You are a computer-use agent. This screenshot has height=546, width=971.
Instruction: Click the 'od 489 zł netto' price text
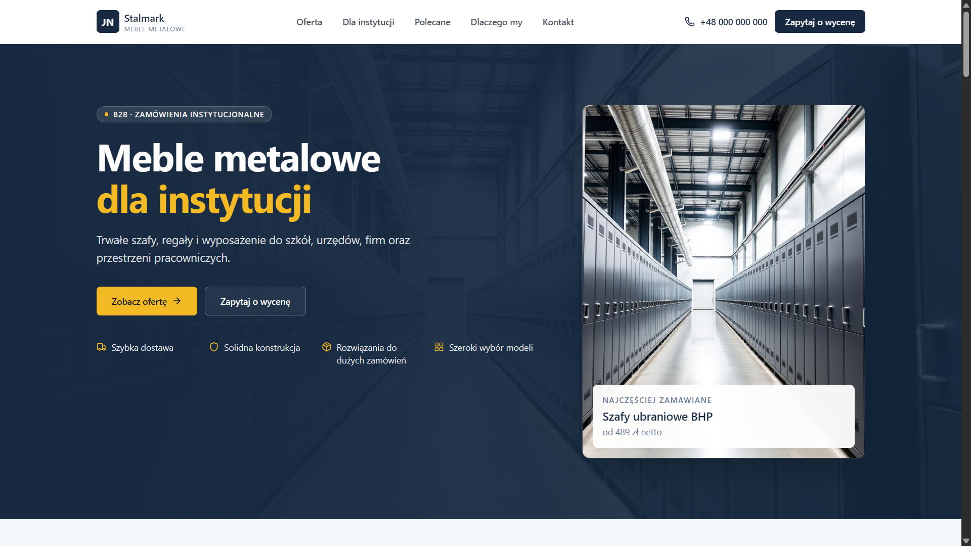tap(632, 432)
